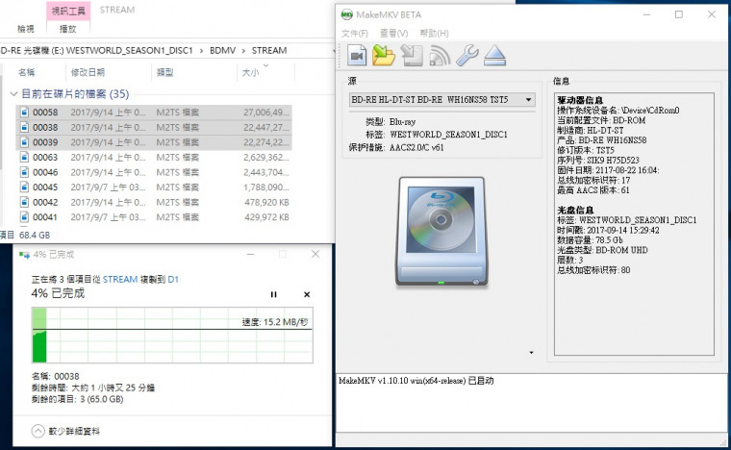Click the STREAM source link in copy dialog
Screen dimensions: 731x450
[x=120, y=280]
